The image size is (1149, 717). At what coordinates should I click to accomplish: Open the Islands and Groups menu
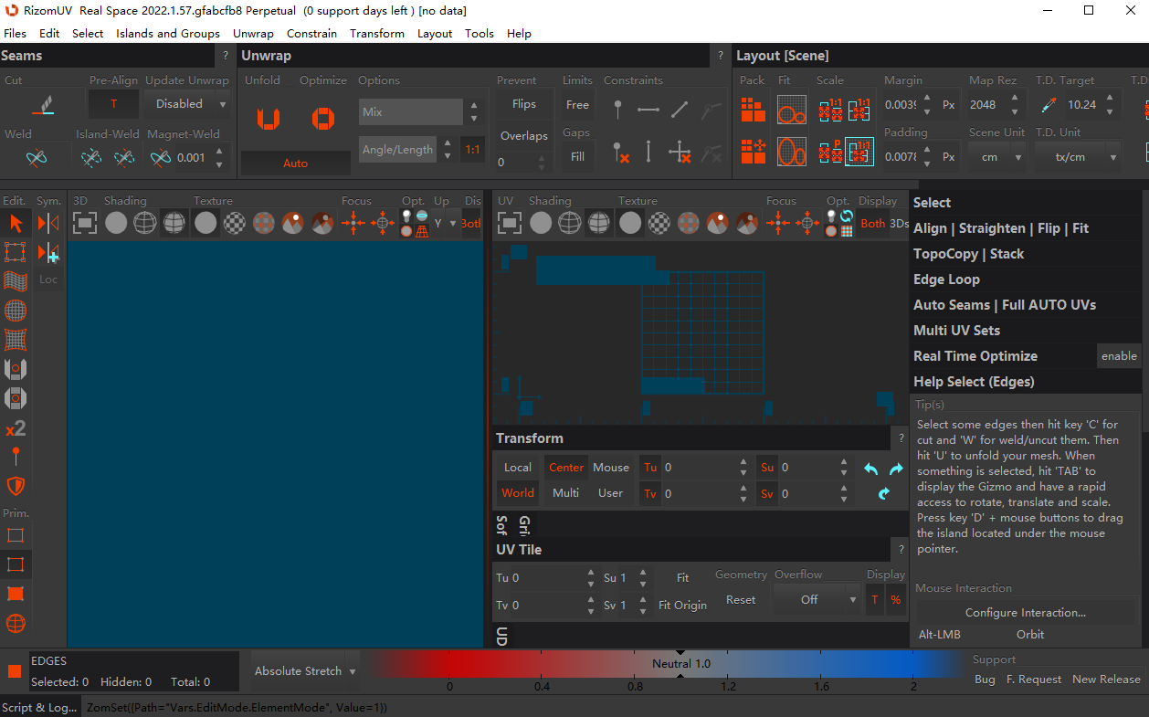(168, 33)
